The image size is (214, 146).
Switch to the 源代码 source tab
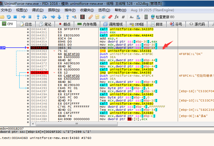pos(197,24)
